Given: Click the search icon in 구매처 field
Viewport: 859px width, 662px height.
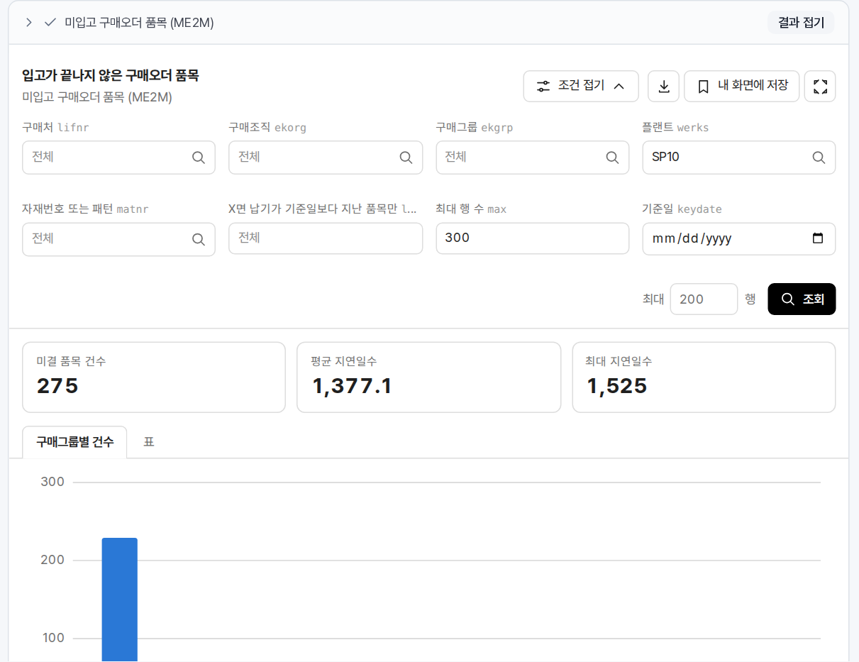Looking at the screenshot, I should pos(199,158).
